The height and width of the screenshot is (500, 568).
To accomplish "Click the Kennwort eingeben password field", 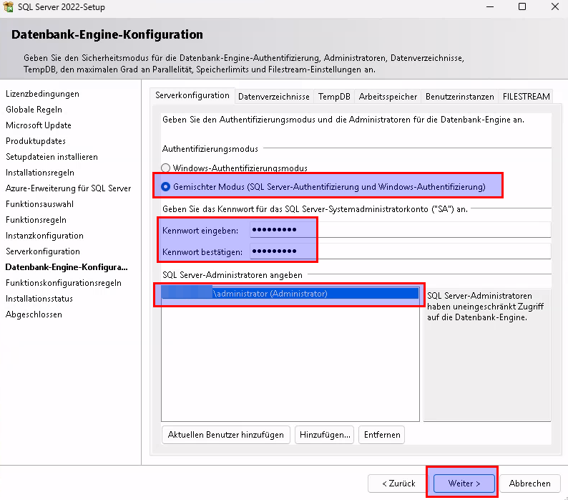I will (x=399, y=230).
